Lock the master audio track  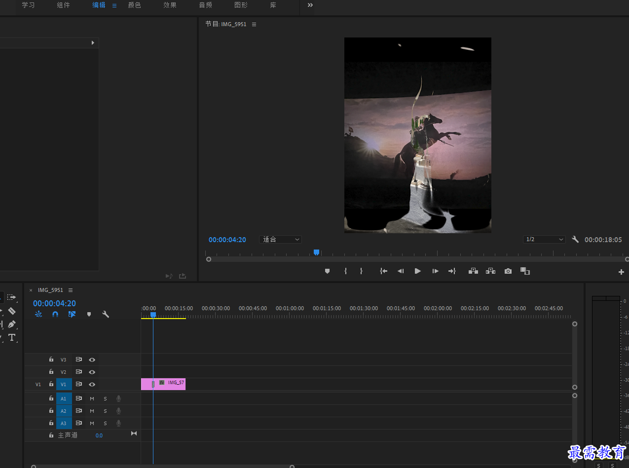(x=51, y=435)
